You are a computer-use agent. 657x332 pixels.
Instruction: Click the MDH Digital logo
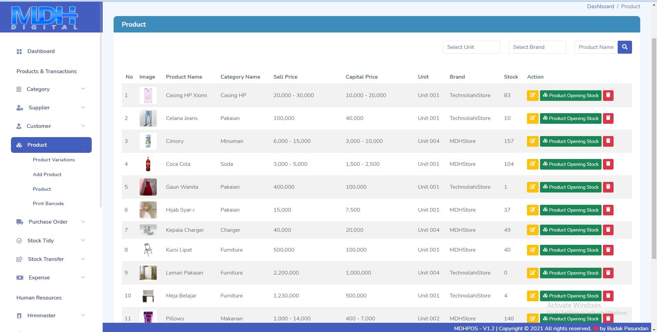click(x=44, y=18)
